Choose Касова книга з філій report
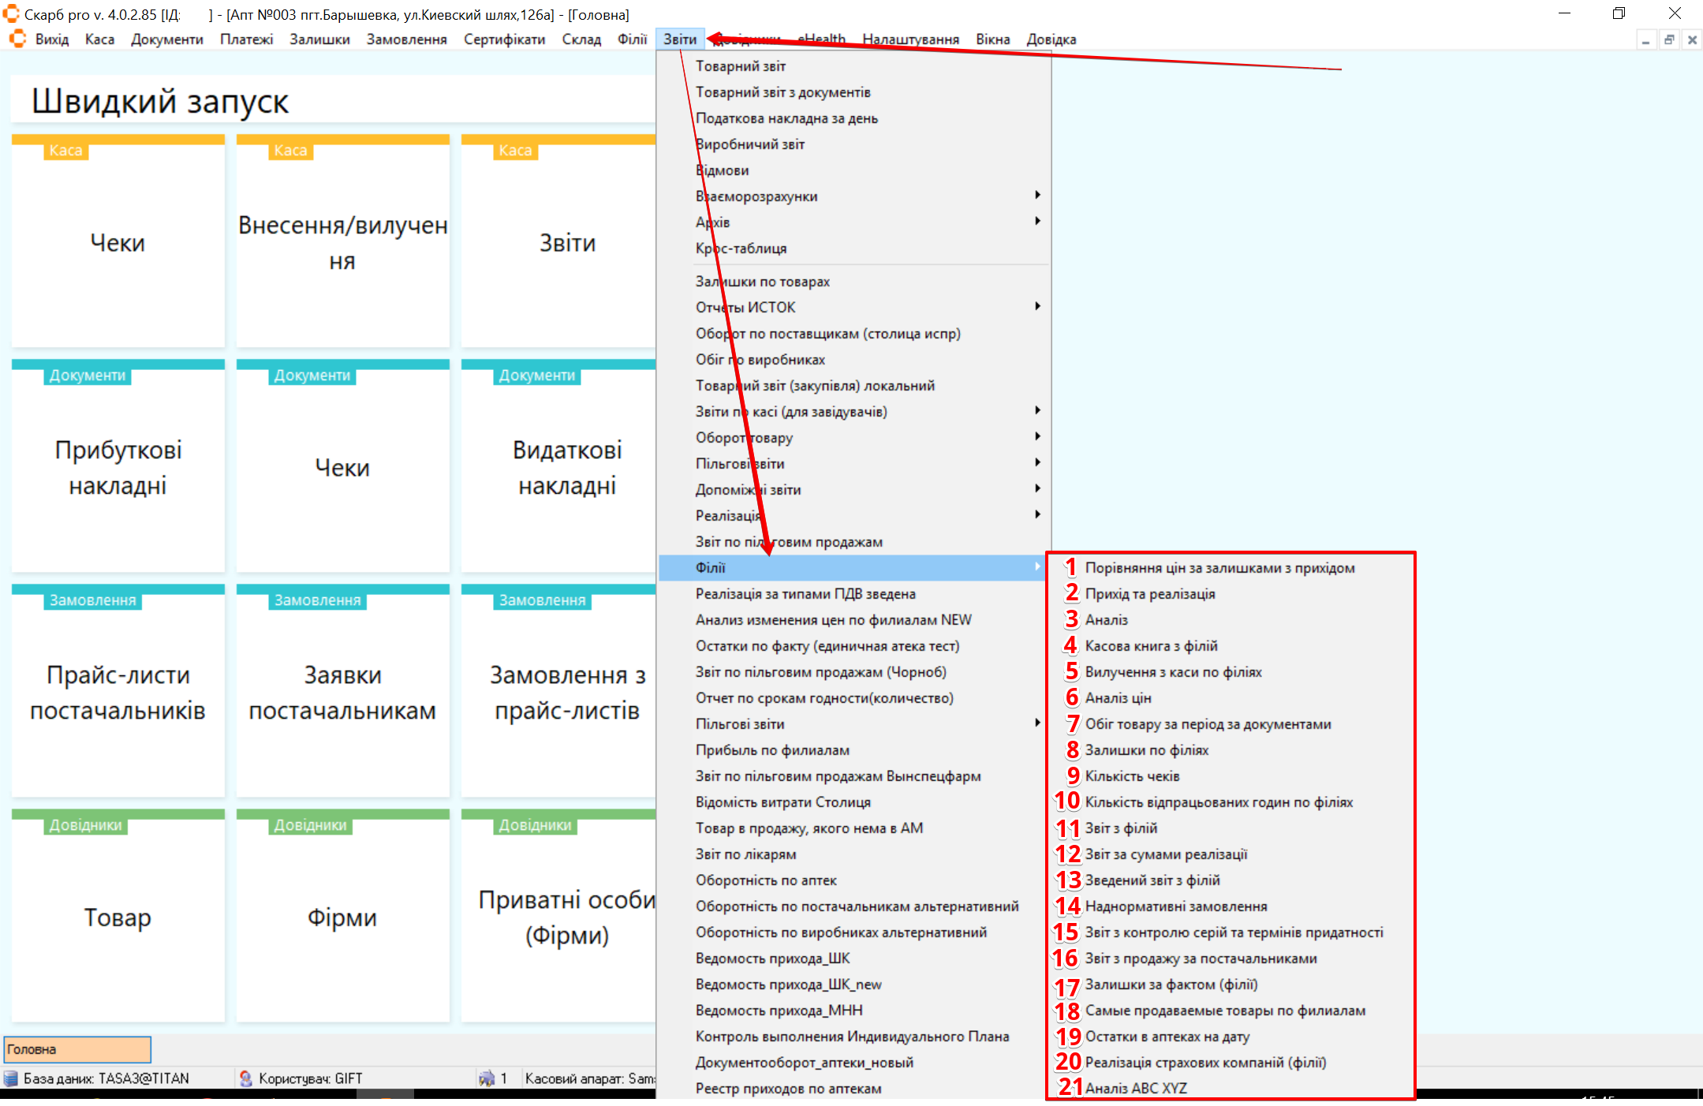Viewport: 1703px width, 1106px height. (1151, 646)
